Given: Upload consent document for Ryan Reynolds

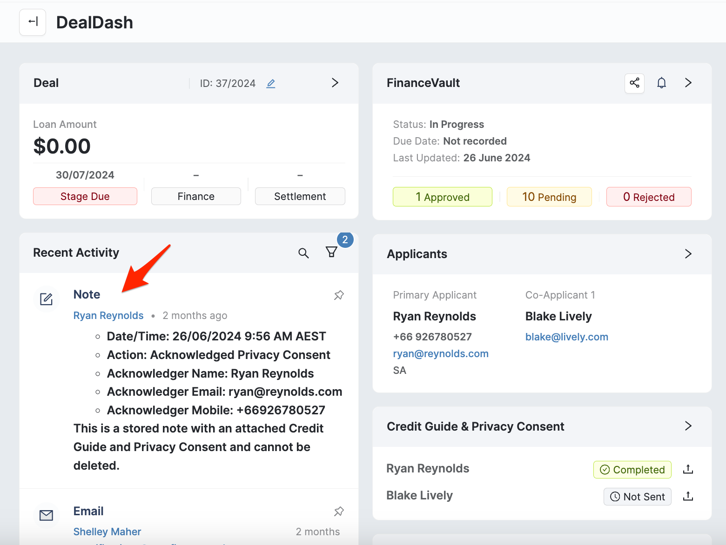Looking at the screenshot, I should pos(688,469).
